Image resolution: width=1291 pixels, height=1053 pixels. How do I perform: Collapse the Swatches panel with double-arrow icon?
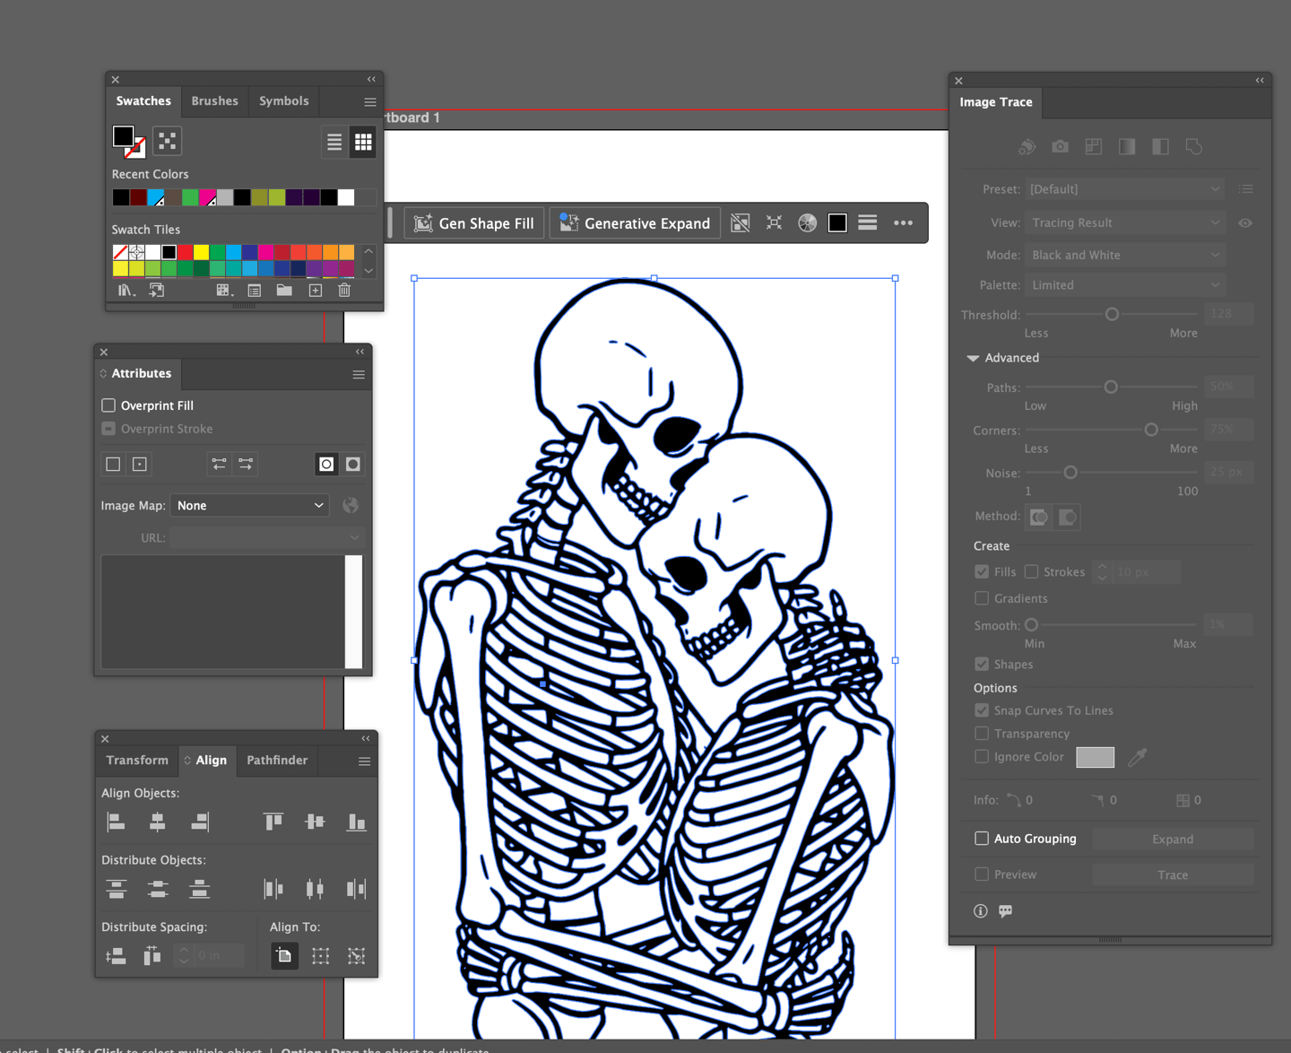[x=371, y=79]
